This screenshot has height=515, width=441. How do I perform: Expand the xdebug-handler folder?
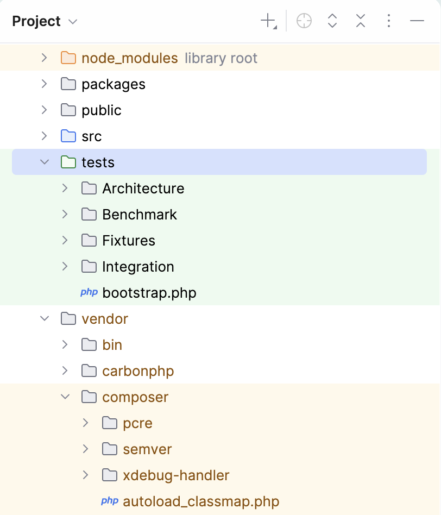(x=85, y=475)
